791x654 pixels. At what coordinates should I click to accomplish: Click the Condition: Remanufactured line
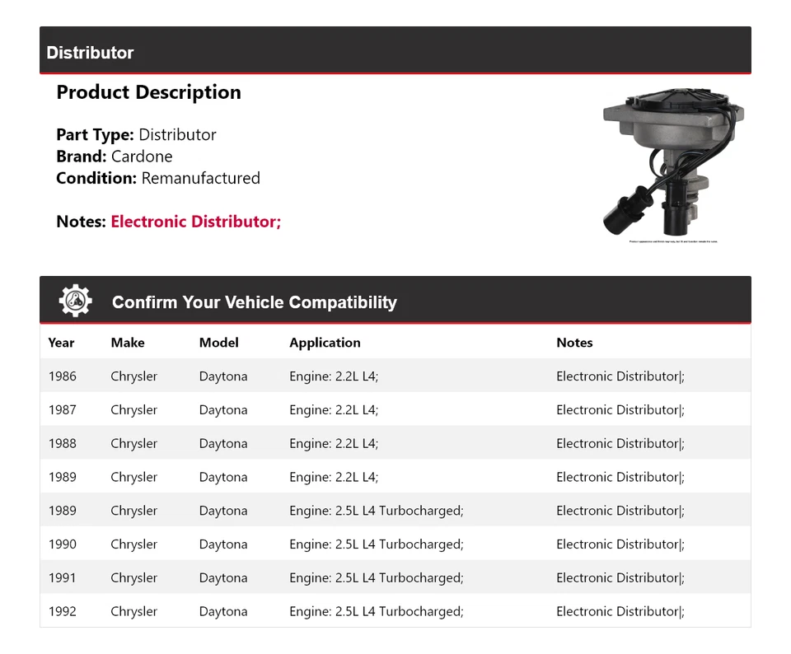(x=158, y=178)
